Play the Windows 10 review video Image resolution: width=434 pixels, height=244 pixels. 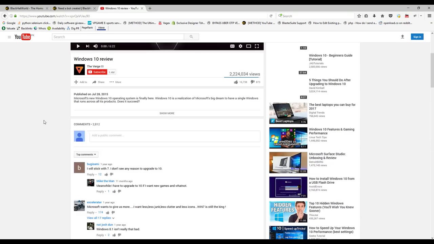(78, 46)
